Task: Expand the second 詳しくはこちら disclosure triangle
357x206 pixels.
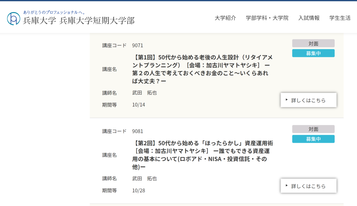Action: (286, 186)
